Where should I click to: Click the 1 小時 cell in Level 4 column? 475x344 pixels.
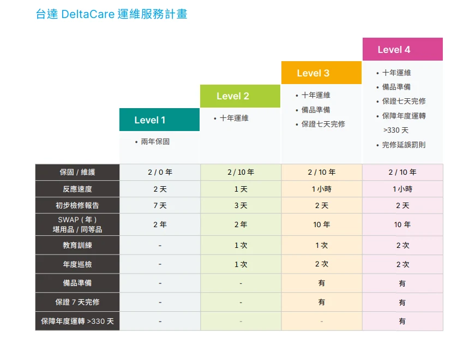tap(402, 189)
